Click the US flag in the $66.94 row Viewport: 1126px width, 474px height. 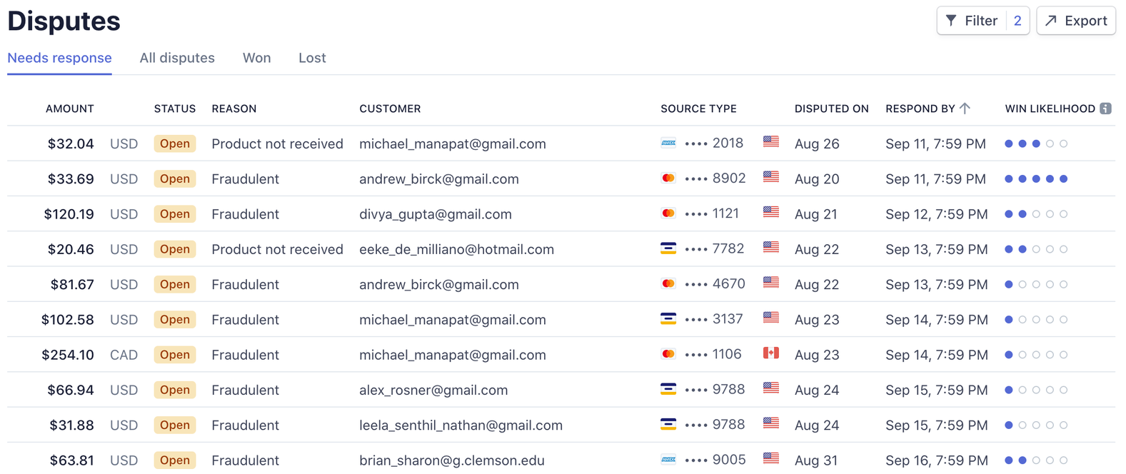click(771, 388)
